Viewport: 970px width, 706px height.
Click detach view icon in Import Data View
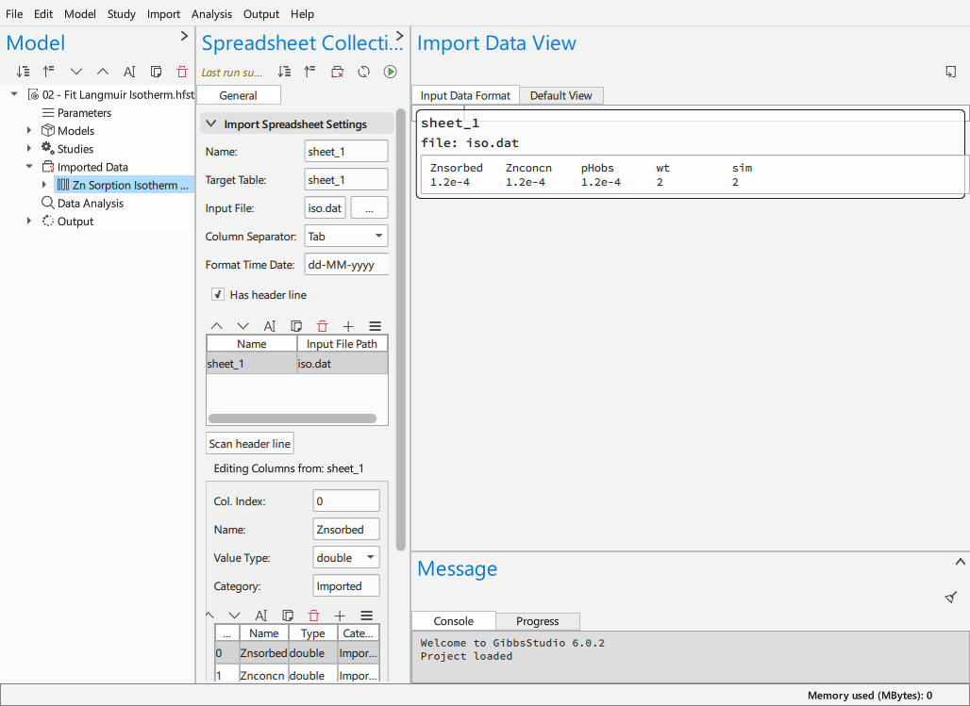[x=951, y=72]
